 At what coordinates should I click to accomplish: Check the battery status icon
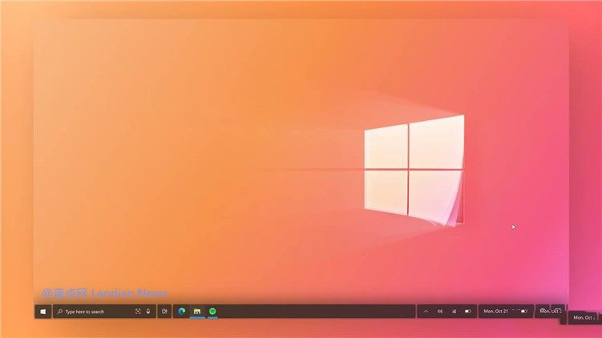coord(467,312)
